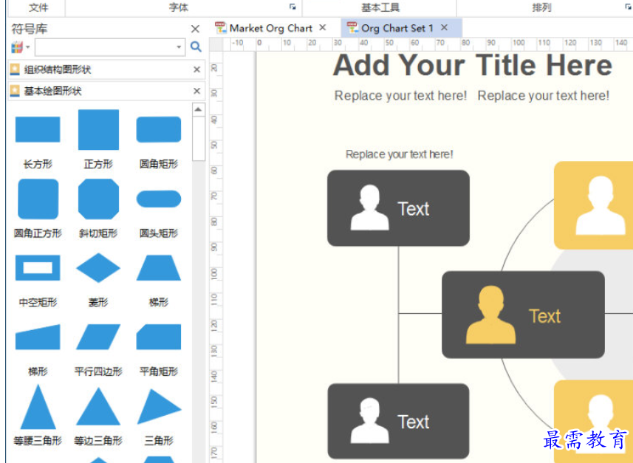The width and height of the screenshot is (633, 463).
Task: Select the bottom dark gray Text card
Action: 398,421
